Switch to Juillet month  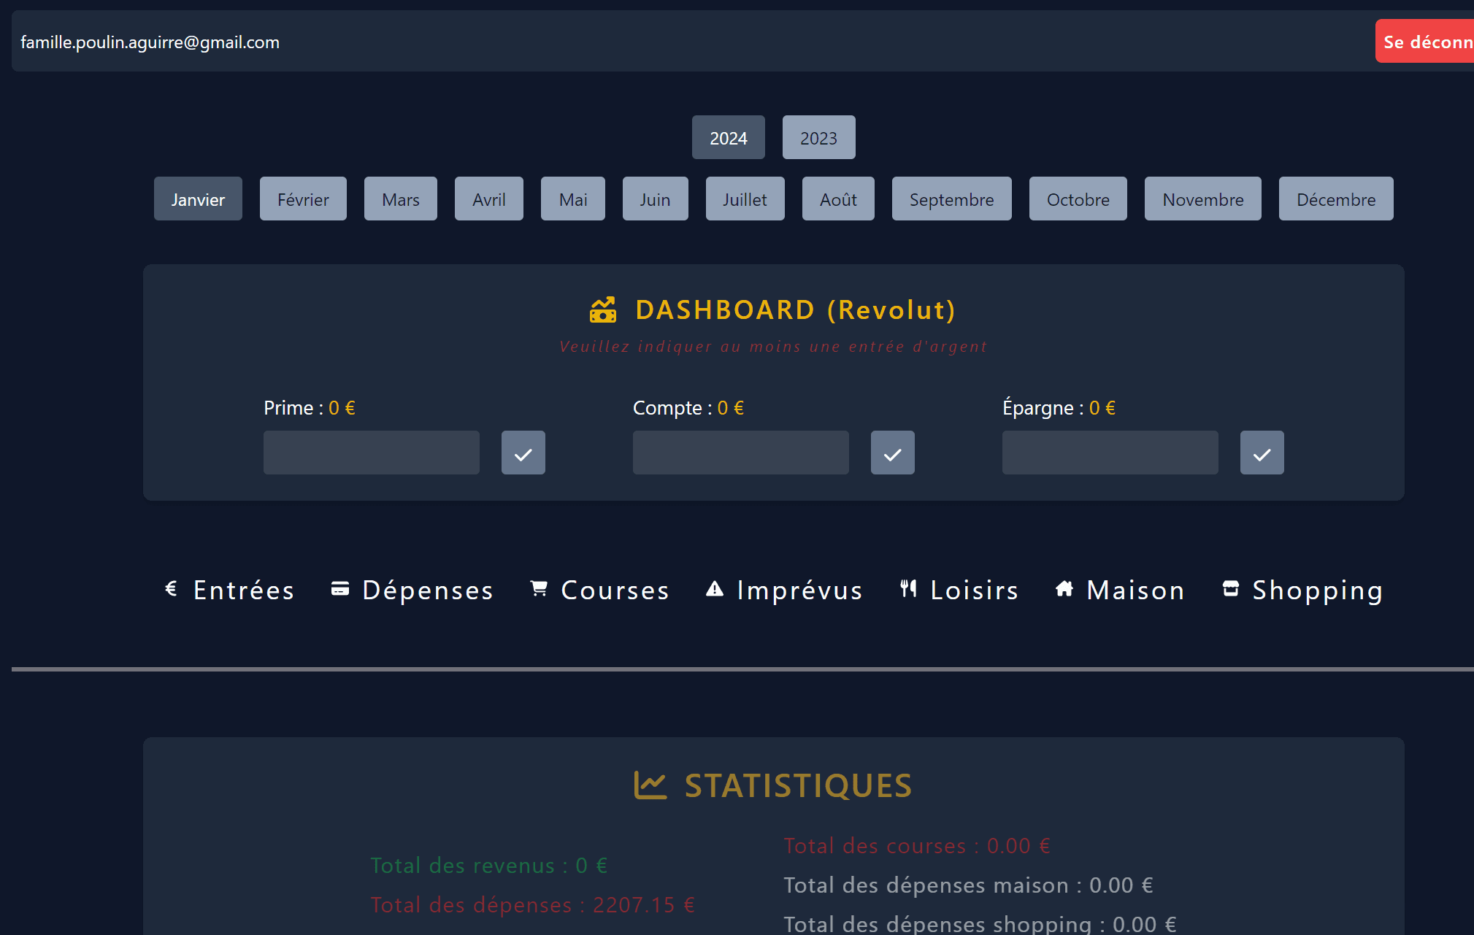point(745,199)
